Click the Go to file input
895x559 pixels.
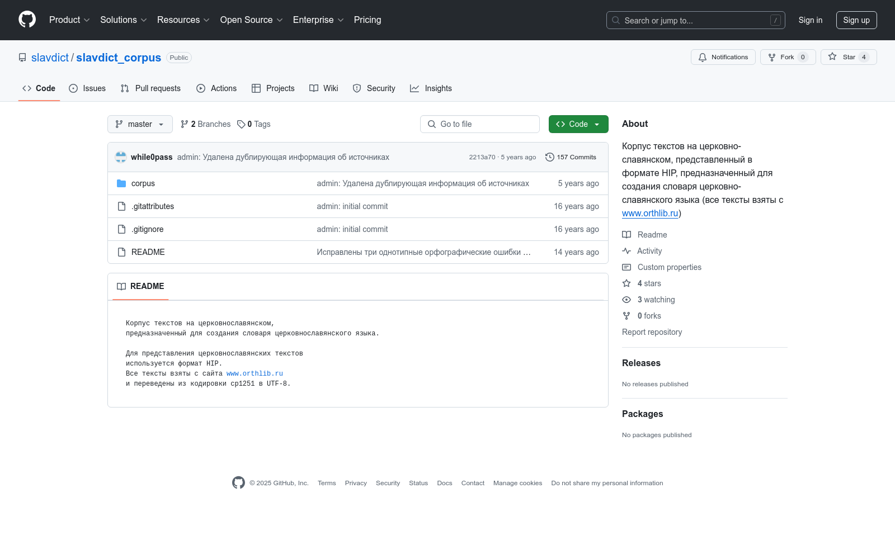[480, 124]
